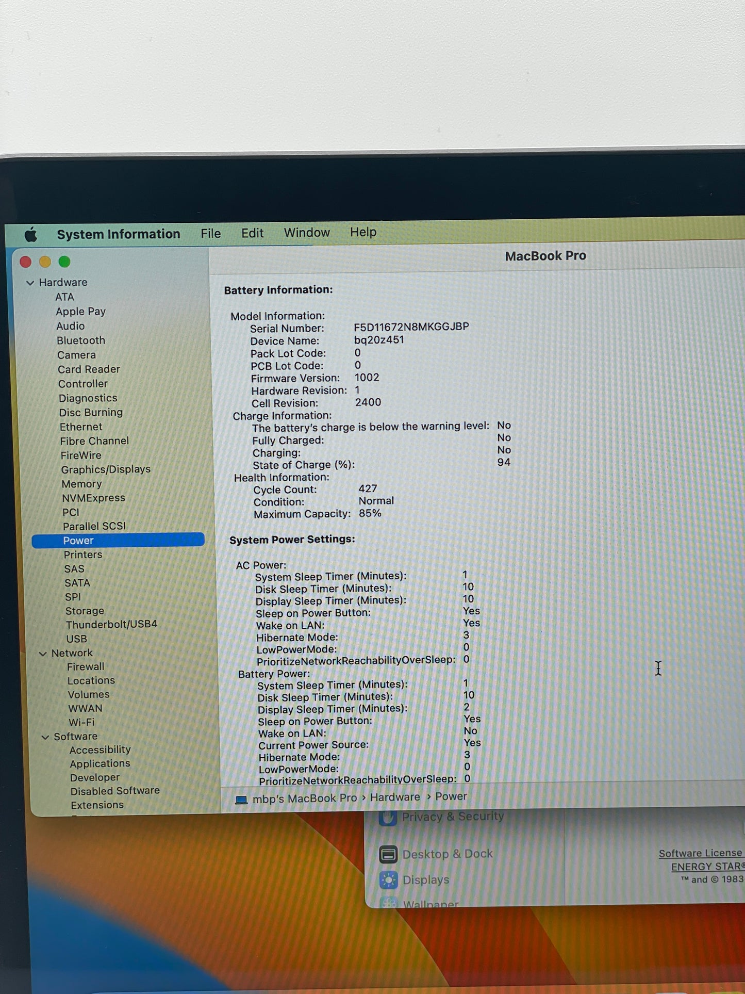The image size is (745, 994).
Task: Open the Apple menu icon
Action: point(30,235)
